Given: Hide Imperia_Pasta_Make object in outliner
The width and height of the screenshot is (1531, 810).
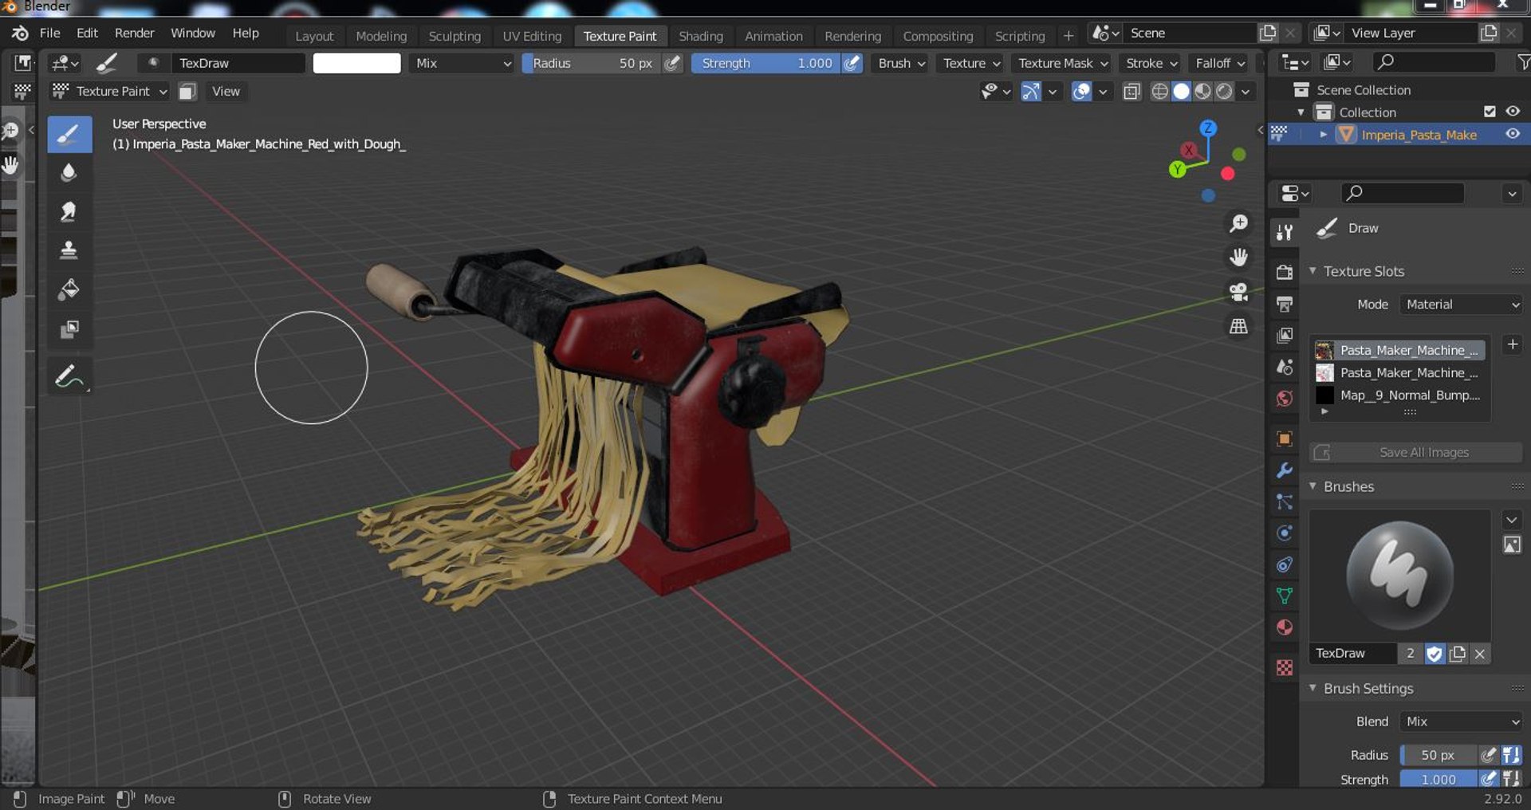Looking at the screenshot, I should pos(1513,134).
